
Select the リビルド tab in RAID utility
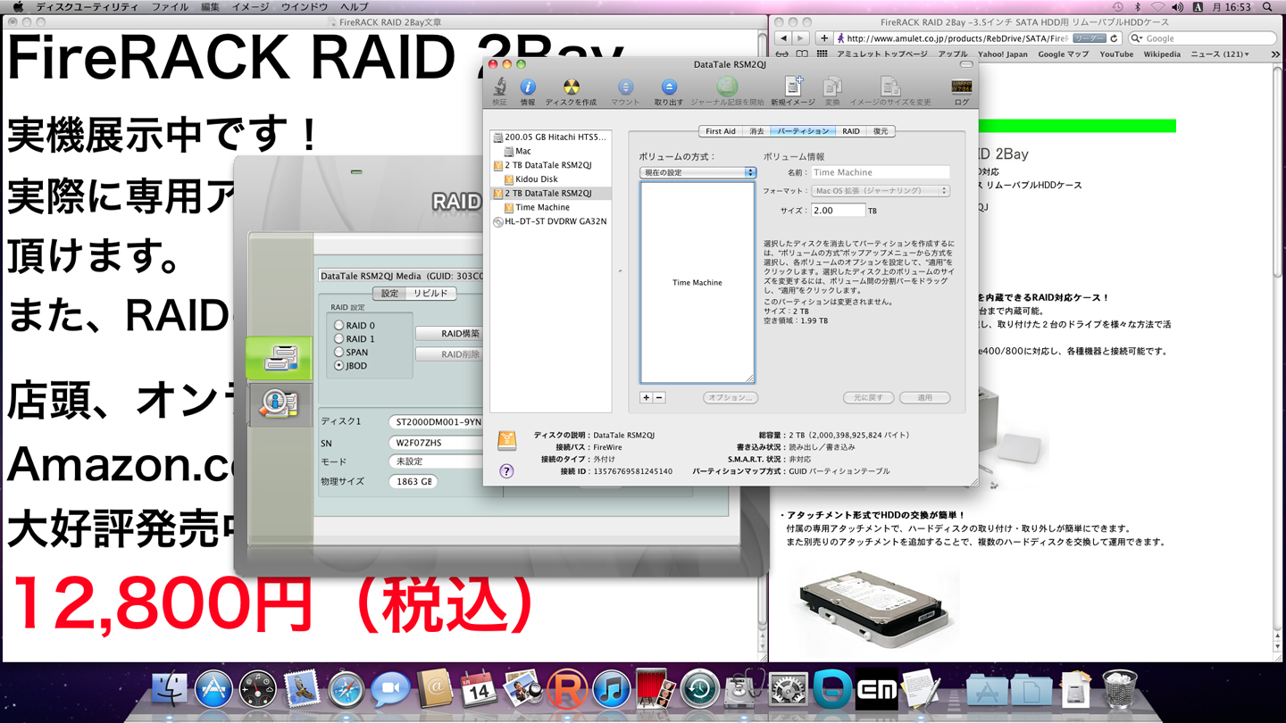[x=430, y=294]
